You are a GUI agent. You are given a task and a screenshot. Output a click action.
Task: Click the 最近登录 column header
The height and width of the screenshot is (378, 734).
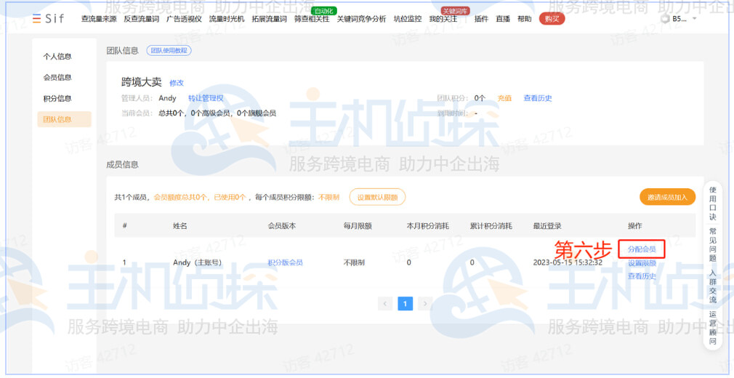(x=547, y=226)
